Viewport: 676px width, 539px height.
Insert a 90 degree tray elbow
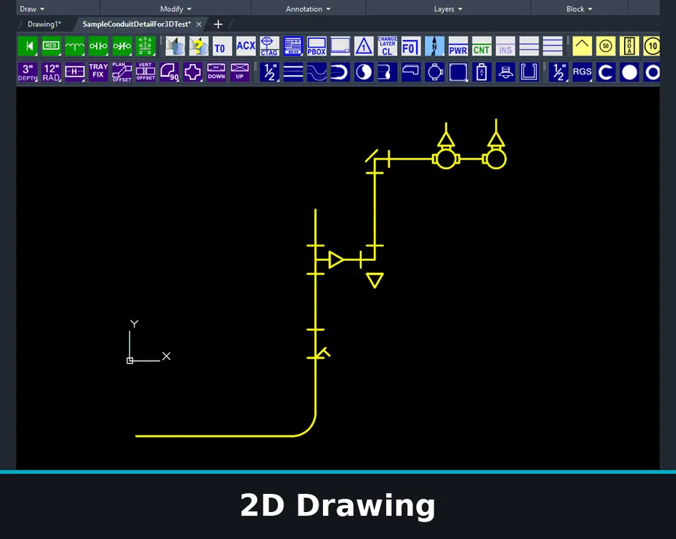tap(169, 72)
